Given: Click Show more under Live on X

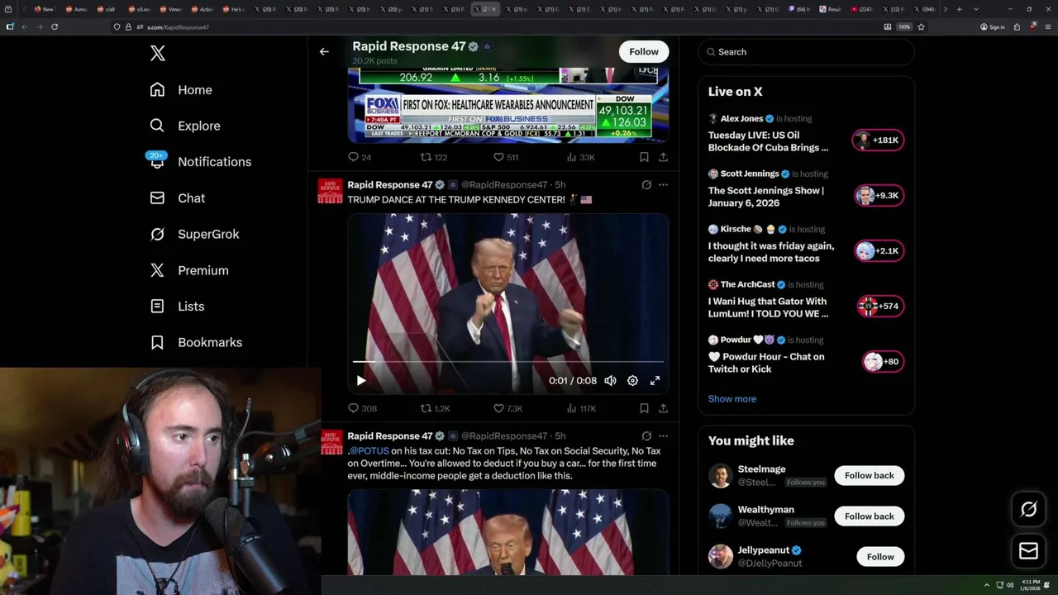Looking at the screenshot, I should tap(732, 399).
